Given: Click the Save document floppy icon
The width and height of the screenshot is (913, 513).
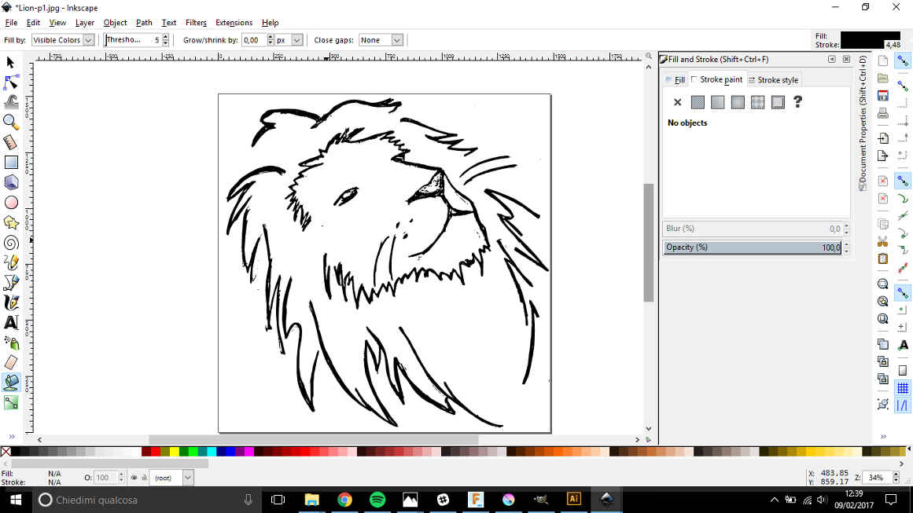Looking at the screenshot, I should point(882,95).
